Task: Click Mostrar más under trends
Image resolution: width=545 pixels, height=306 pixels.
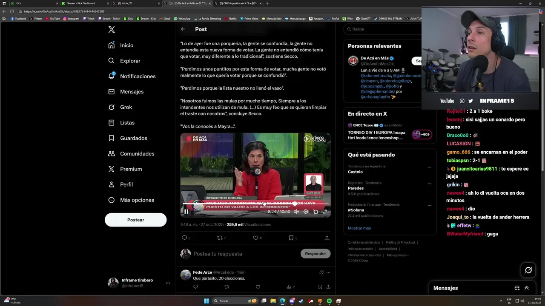Action: coord(359,228)
